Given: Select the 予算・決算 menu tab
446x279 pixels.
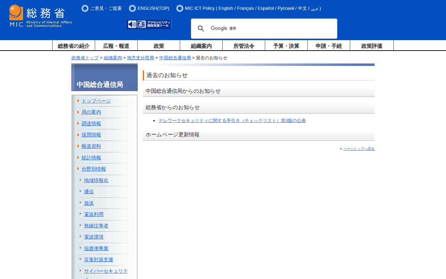Looking at the screenshot, I should point(286,46).
